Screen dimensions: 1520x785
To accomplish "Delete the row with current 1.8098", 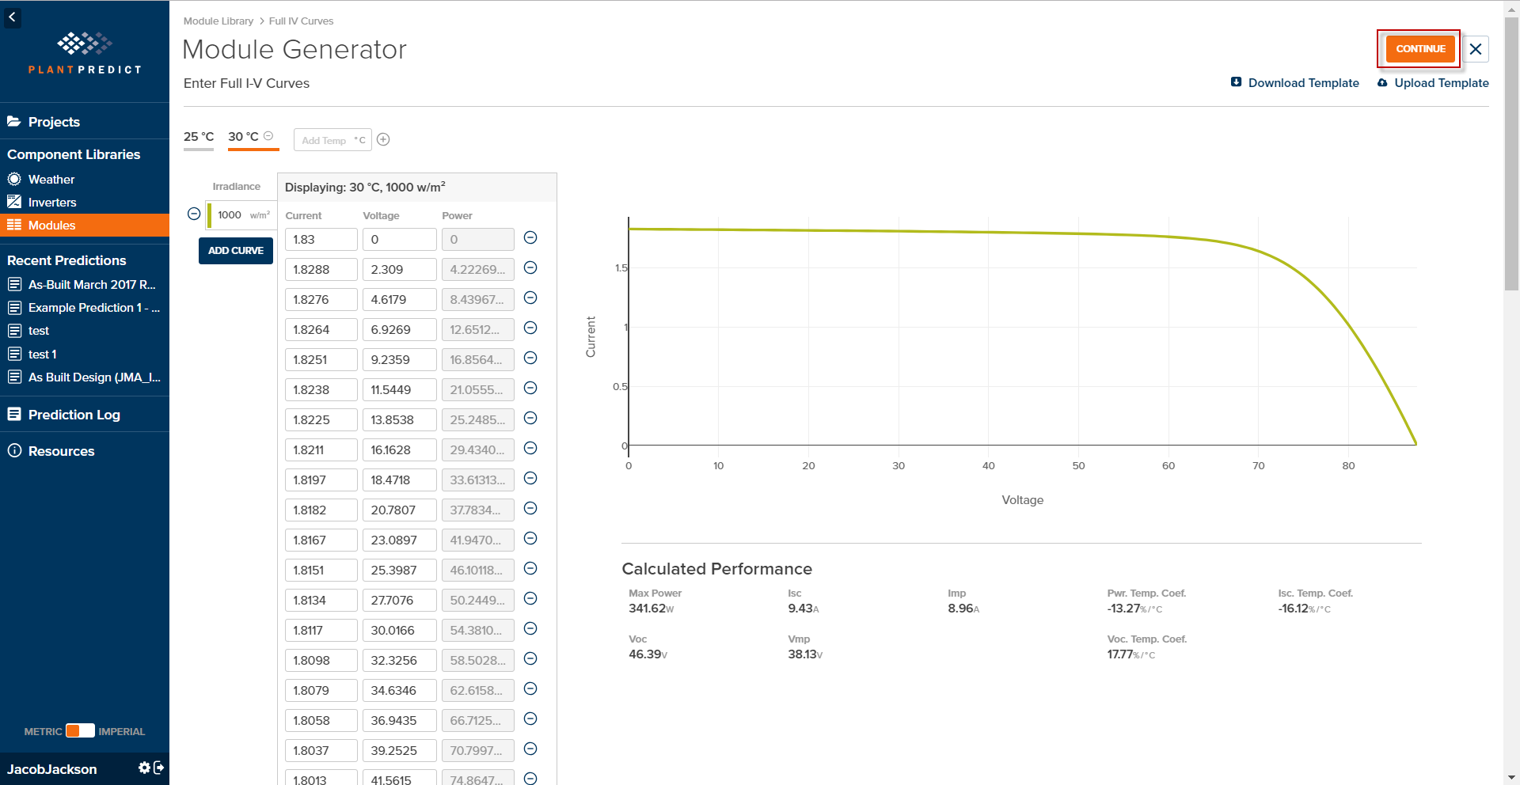I will tap(531, 659).
